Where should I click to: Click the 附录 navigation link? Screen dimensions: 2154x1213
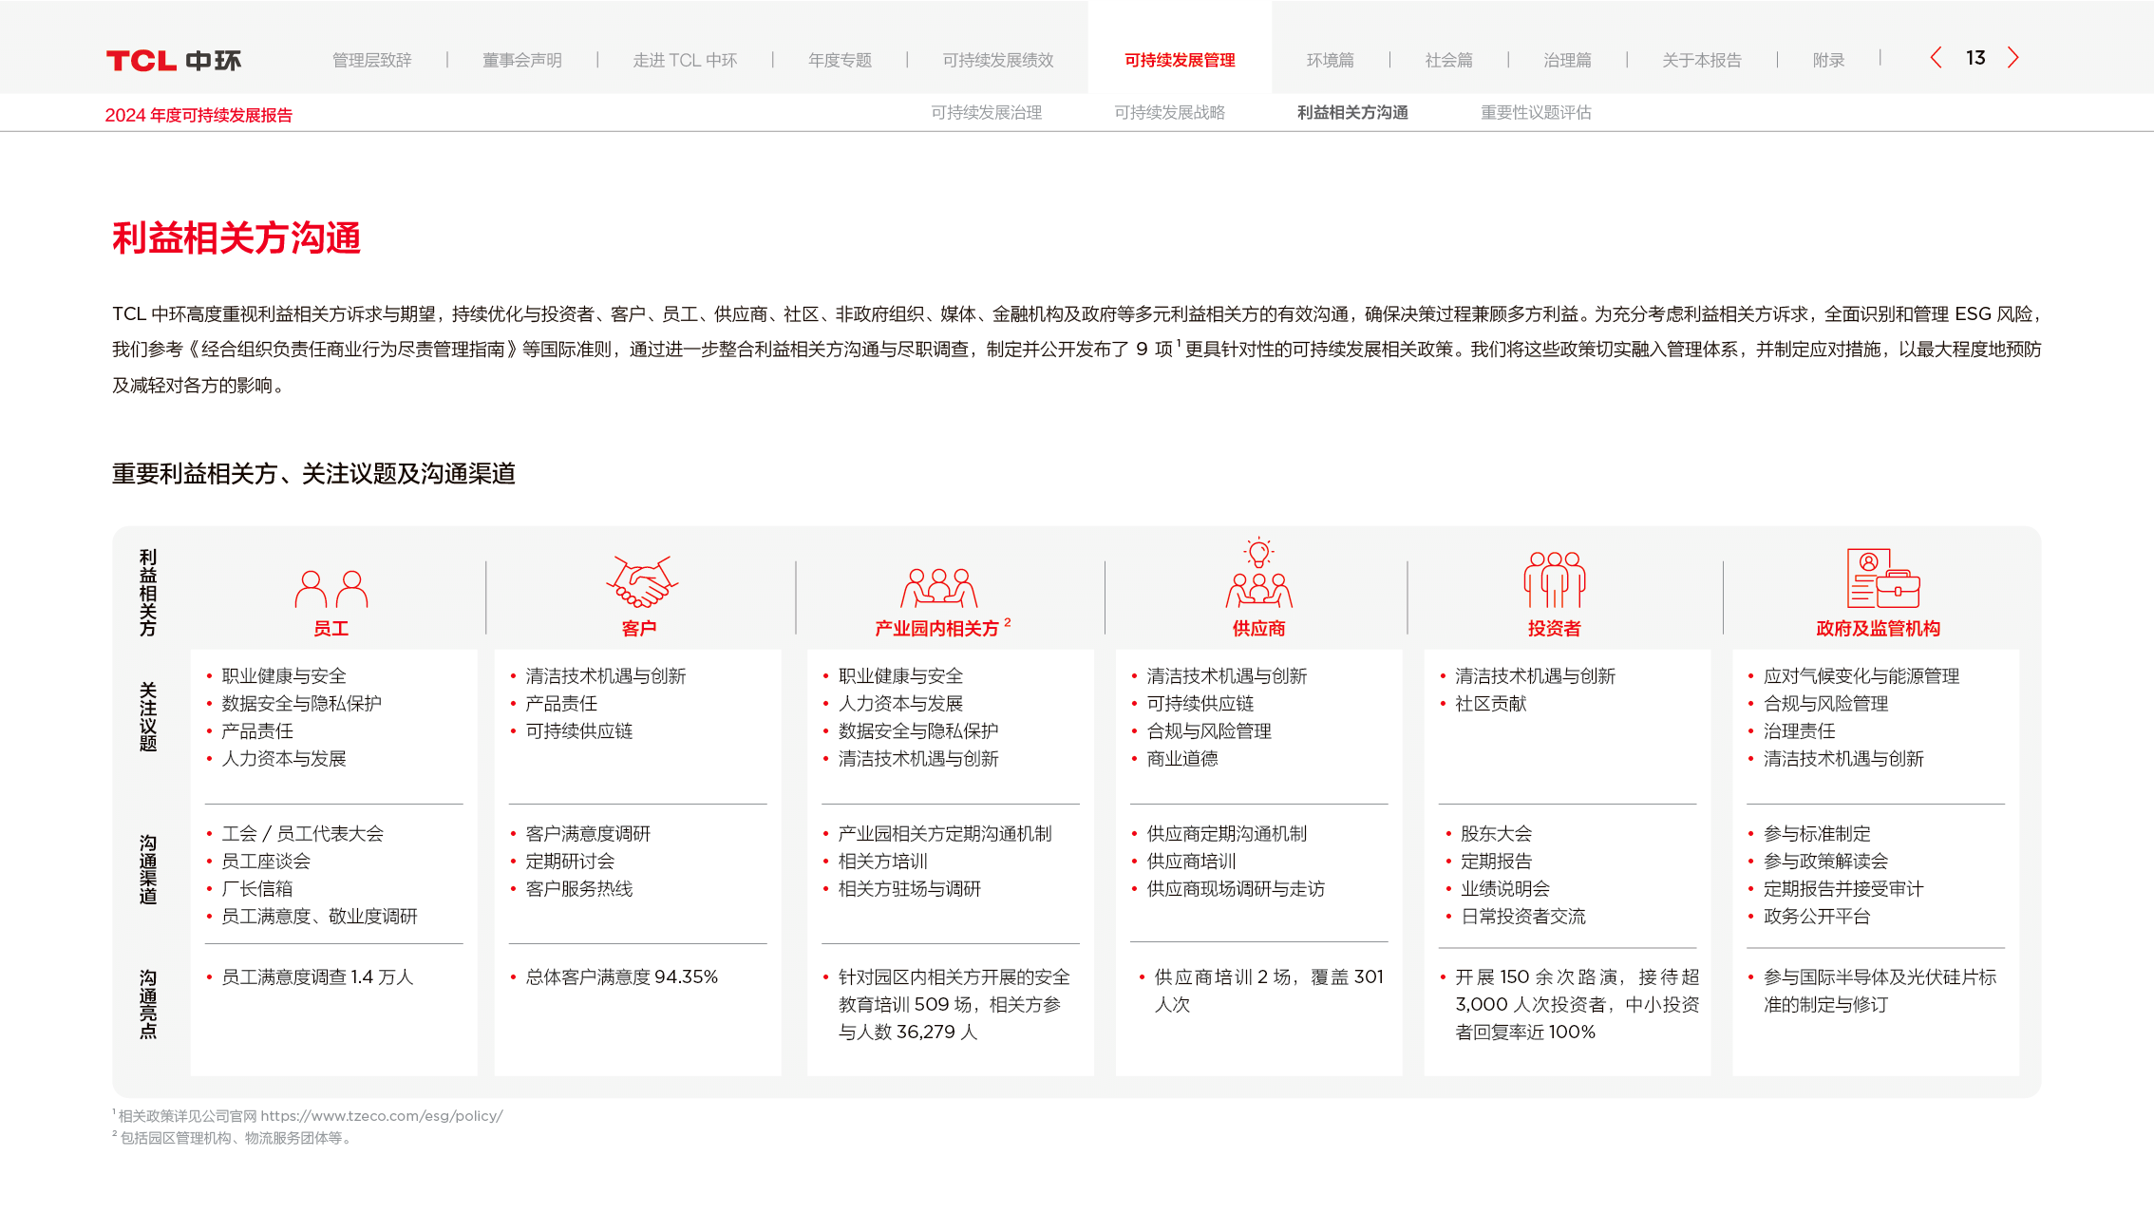(1827, 61)
